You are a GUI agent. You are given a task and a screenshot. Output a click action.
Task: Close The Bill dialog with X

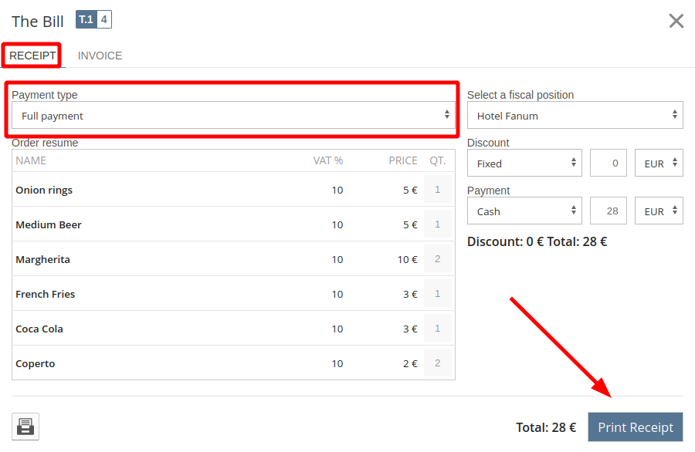point(676,21)
